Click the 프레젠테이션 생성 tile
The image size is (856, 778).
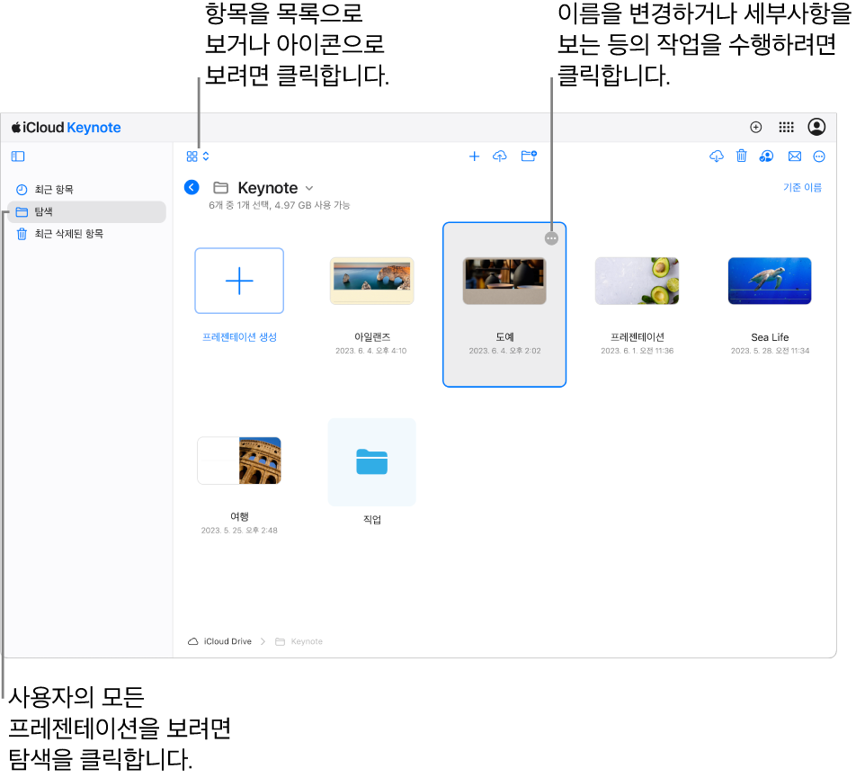coord(239,281)
